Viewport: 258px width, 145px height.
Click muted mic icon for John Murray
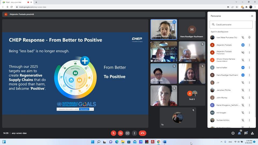coord(243,98)
